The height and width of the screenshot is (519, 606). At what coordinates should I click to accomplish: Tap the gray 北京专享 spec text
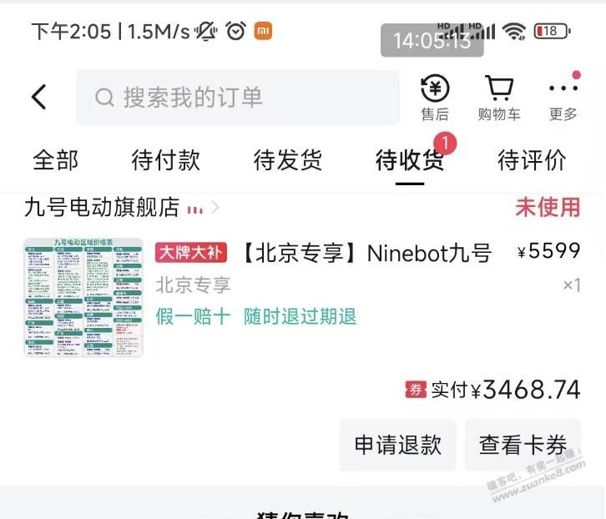193,285
